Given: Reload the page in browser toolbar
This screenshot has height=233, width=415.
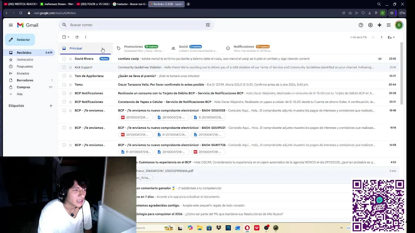Looking at the screenshot, I should click(21, 13).
